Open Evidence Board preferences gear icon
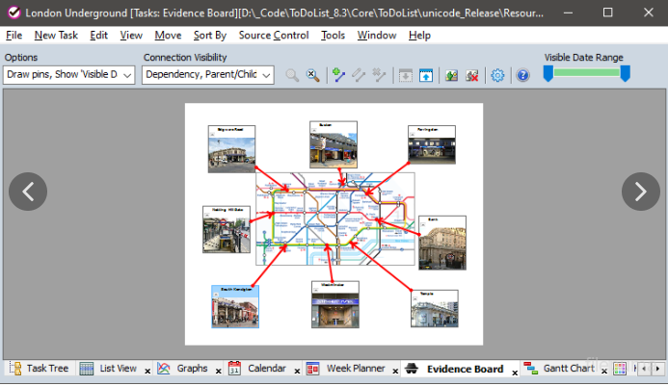This screenshot has height=386, width=668. point(497,76)
